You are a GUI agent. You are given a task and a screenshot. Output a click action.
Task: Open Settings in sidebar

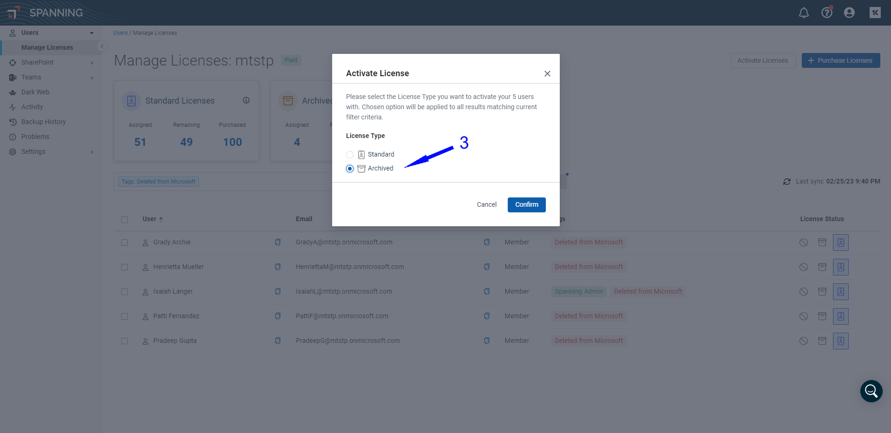pyautogui.click(x=33, y=151)
